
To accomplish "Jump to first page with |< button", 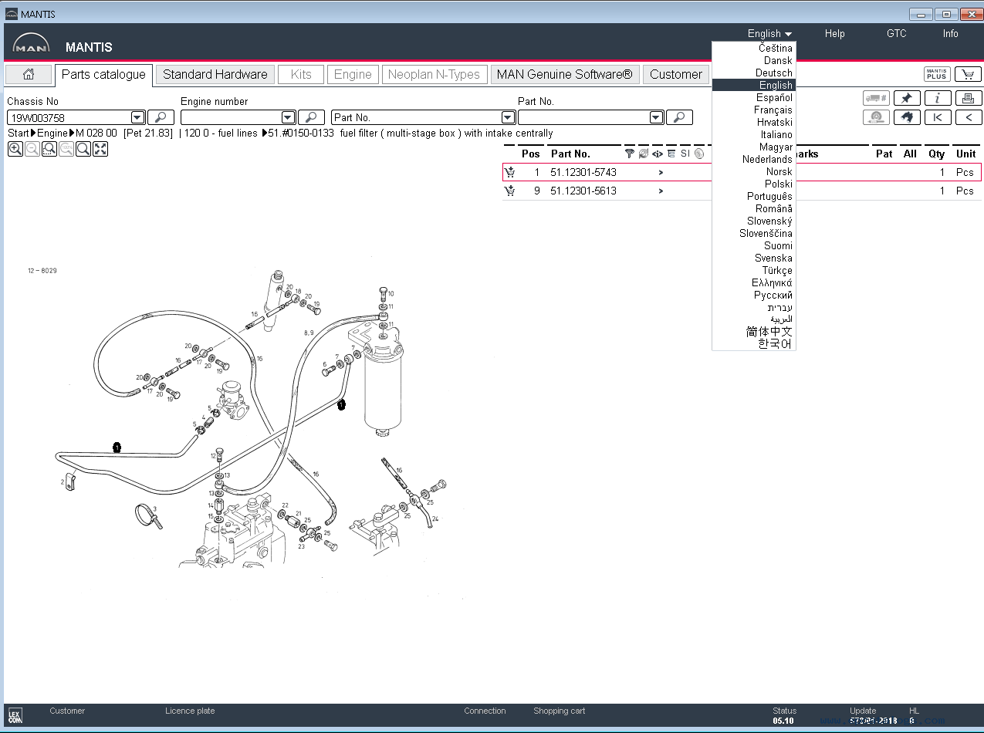I will [x=938, y=117].
